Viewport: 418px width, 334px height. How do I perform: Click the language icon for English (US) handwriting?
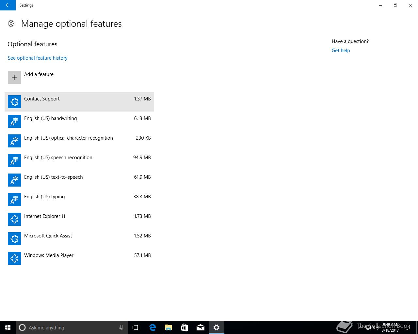click(14, 121)
